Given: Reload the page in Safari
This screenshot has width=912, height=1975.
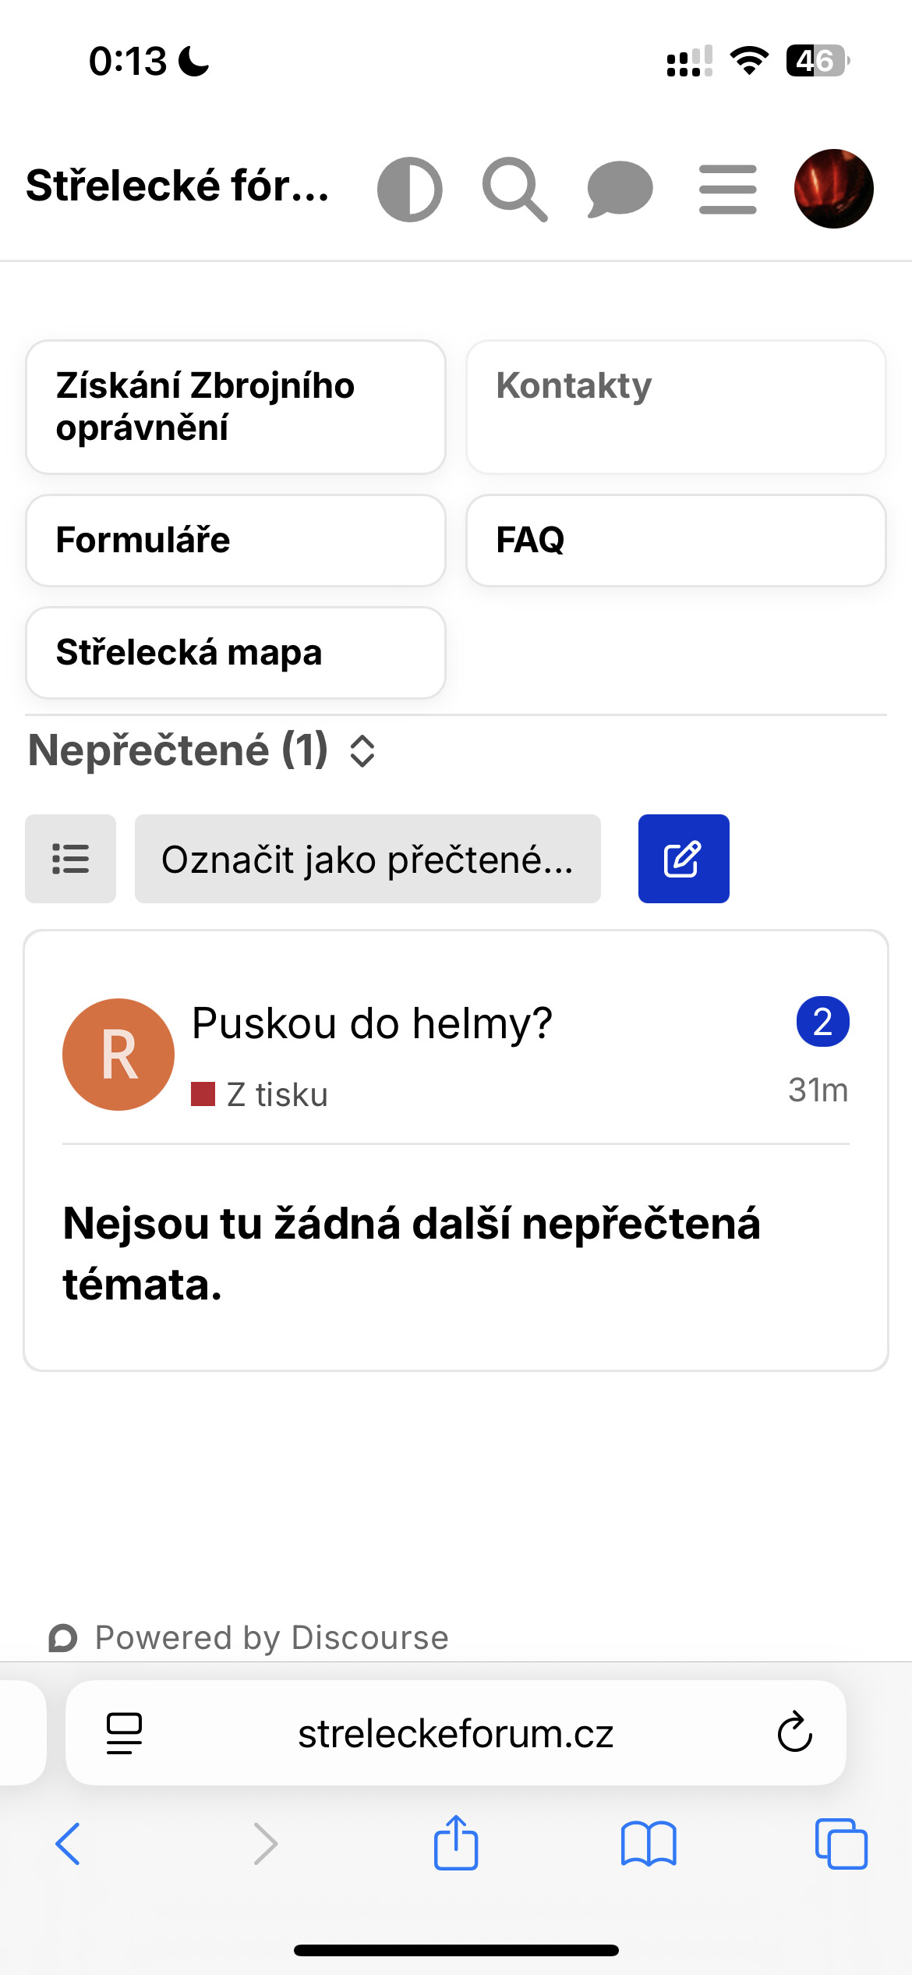Looking at the screenshot, I should (x=794, y=1732).
